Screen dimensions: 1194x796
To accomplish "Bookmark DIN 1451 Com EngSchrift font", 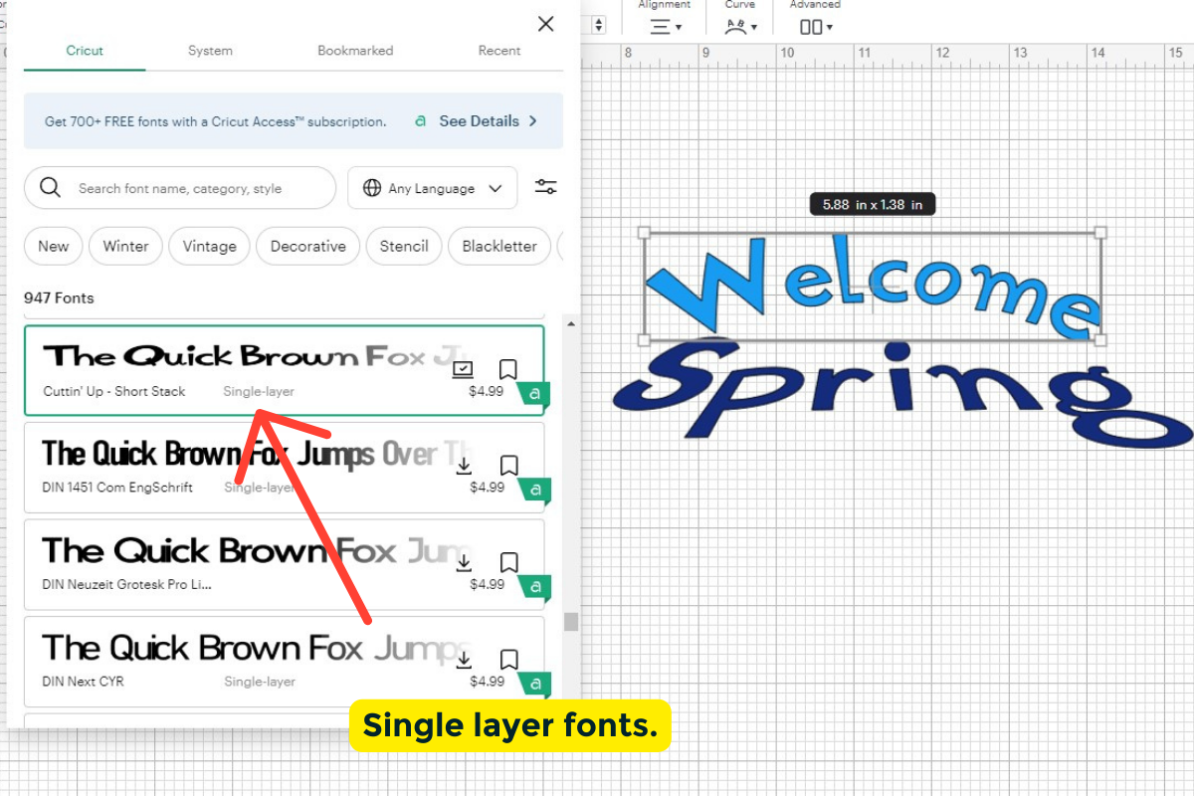I will click(508, 466).
